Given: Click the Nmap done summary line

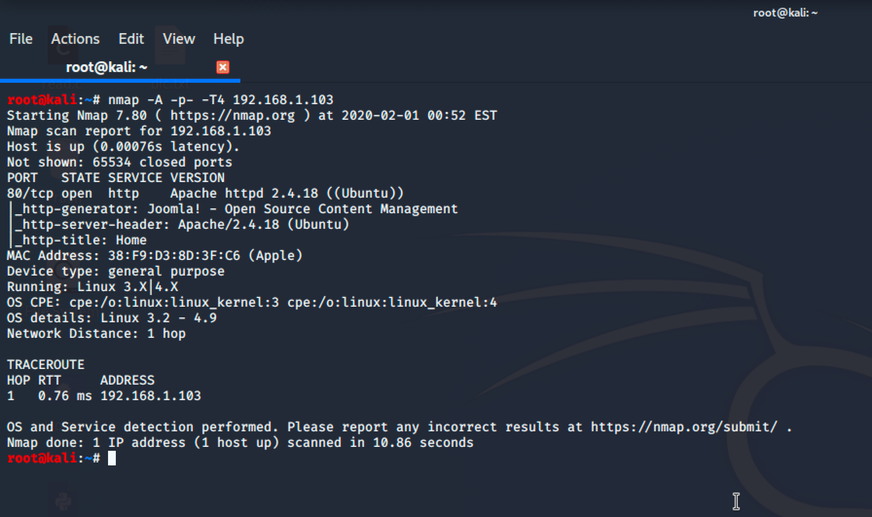Looking at the screenshot, I should point(240,443).
